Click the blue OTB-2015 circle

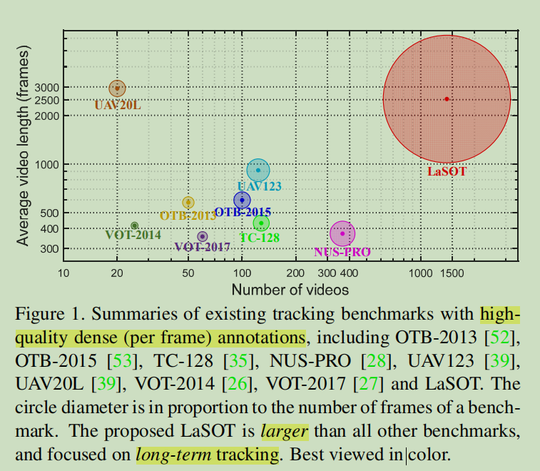pyautogui.click(x=242, y=201)
